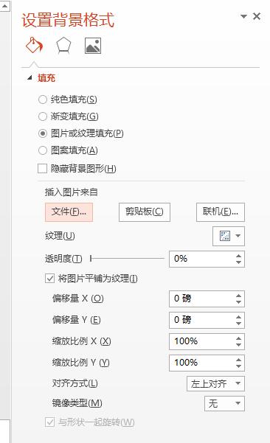Open the pane options arrow beside close

(x=243, y=16)
